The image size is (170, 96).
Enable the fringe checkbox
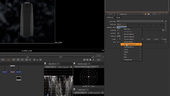(160, 39)
